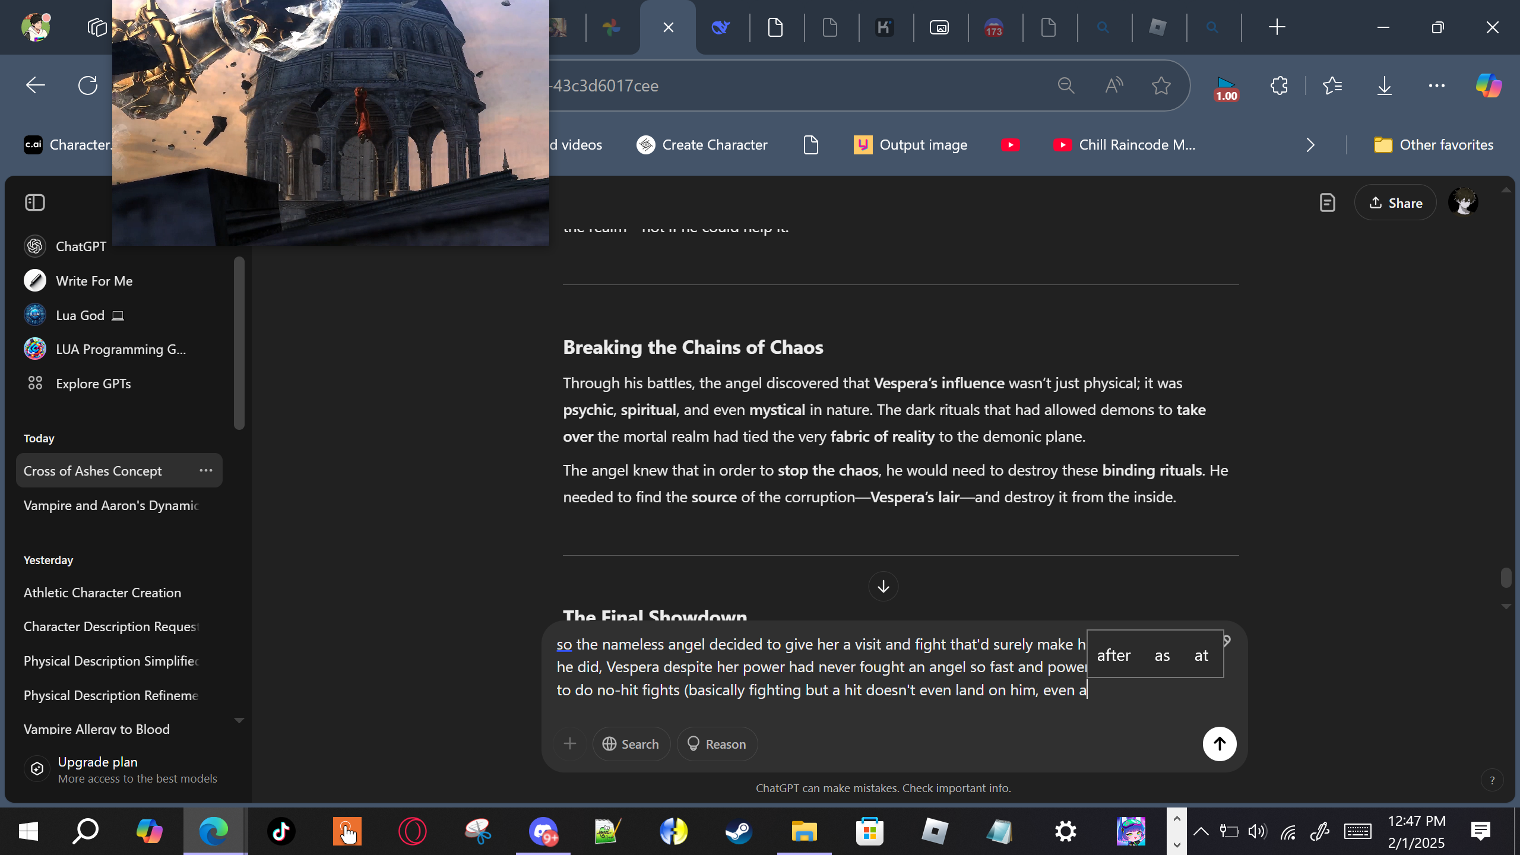This screenshot has height=855, width=1520.
Task: Click the browser extensions puzzle icon
Action: click(x=1279, y=85)
